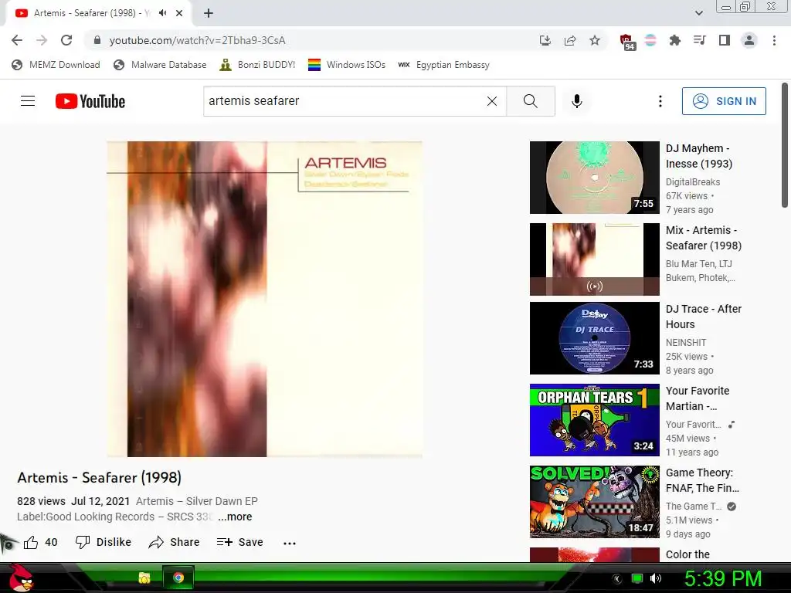Screen dimensions: 791x593
Task: Open Mix - Artemis - Seafarer (1998) title
Action: (x=703, y=238)
